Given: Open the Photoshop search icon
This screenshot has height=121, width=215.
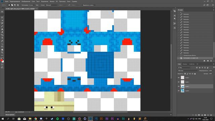Looking at the screenshot, I should tap(204, 5).
